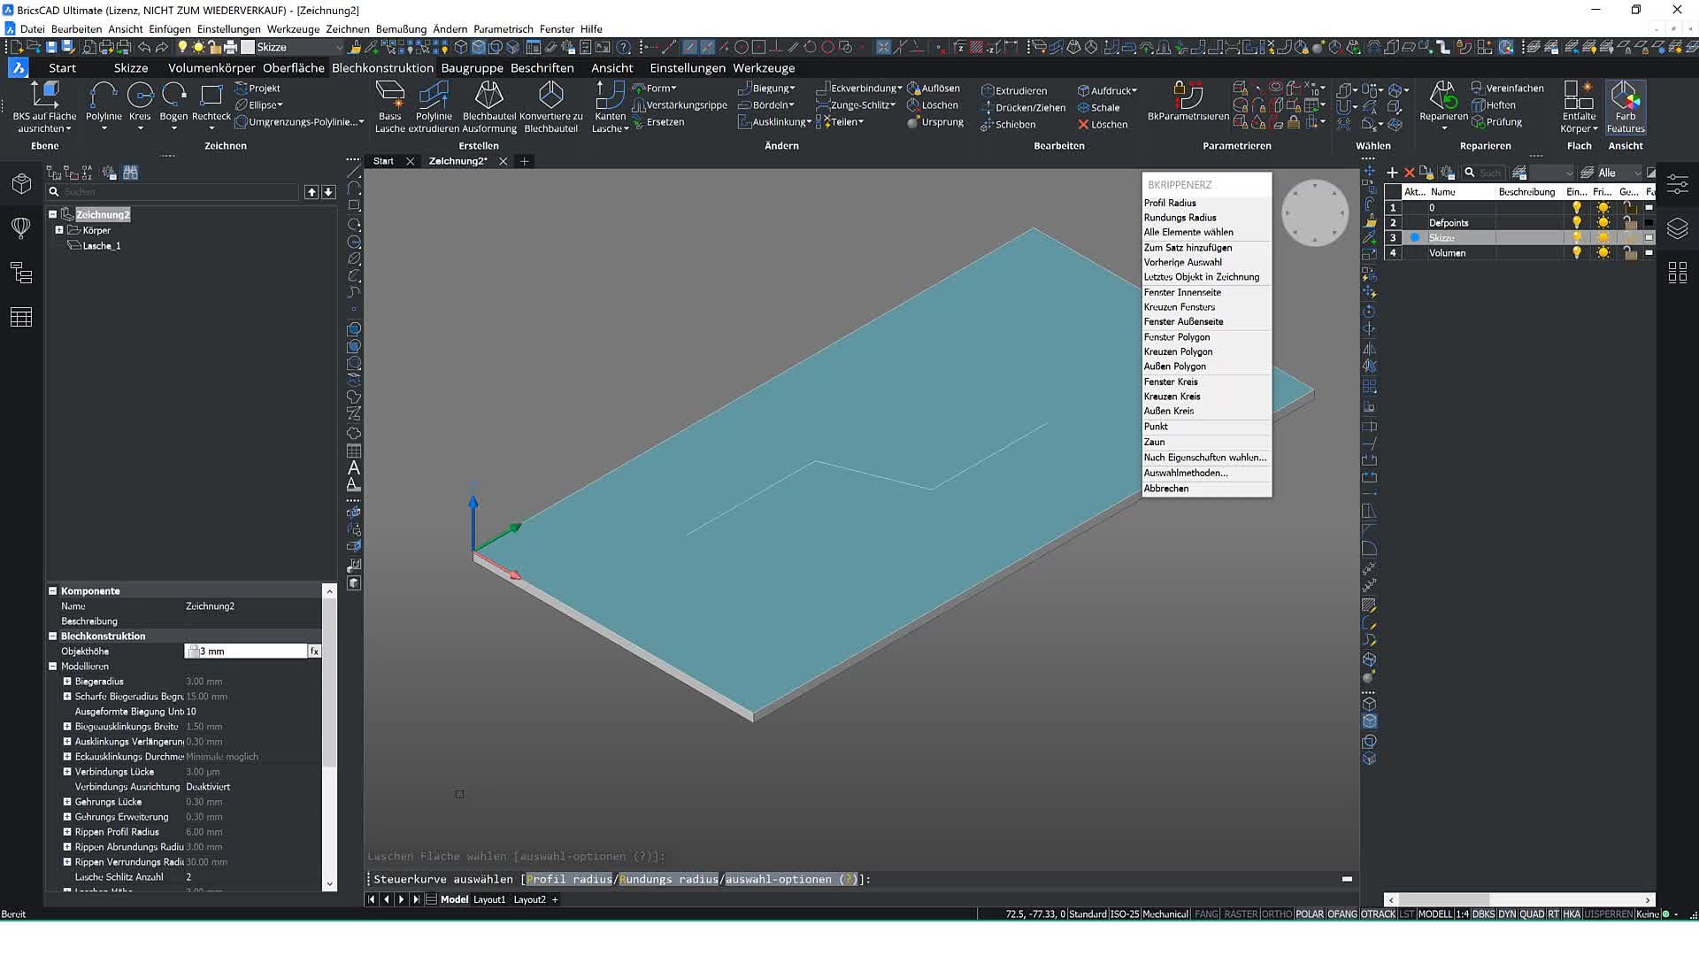Click the horizontal scrollbar of layers panel
The width and height of the screenshot is (1699, 956).
[x=1518, y=899]
